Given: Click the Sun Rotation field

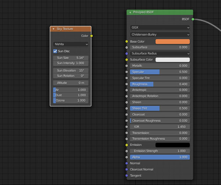Looking at the screenshot, I should pos(71,76).
